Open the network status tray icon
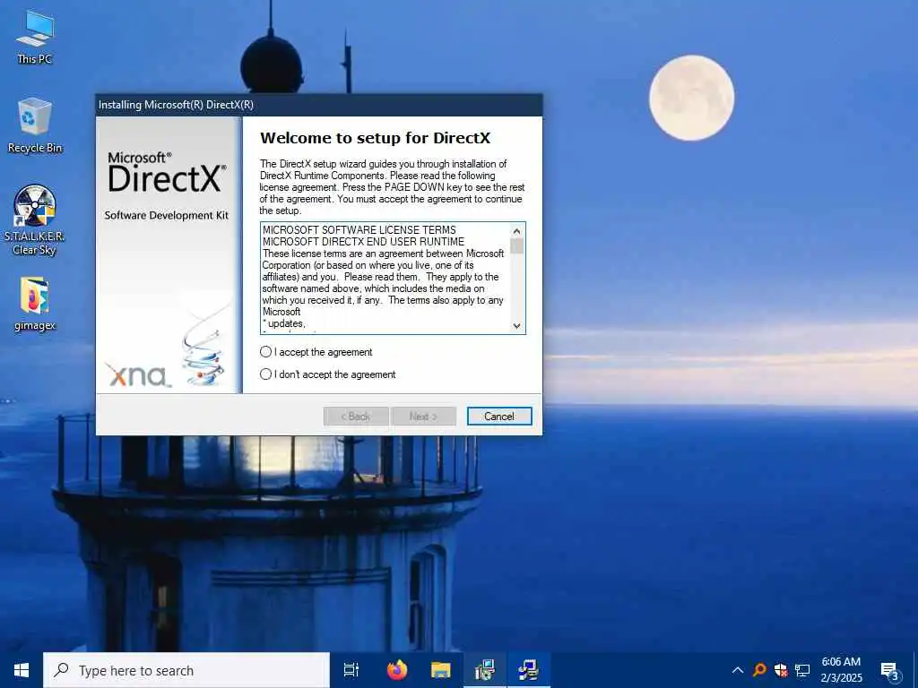 pos(802,670)
